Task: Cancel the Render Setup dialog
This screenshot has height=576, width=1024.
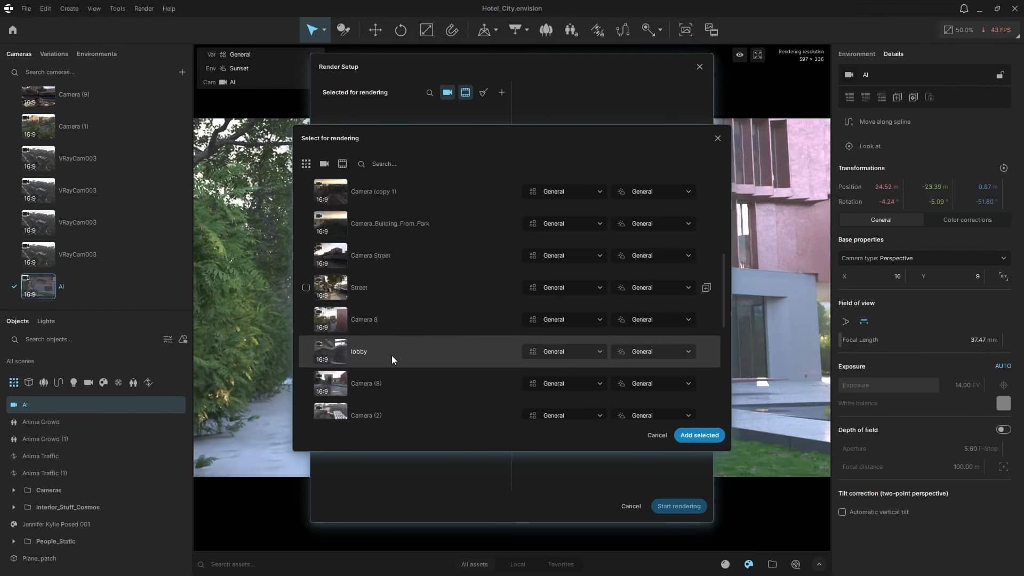Action: 631,506
